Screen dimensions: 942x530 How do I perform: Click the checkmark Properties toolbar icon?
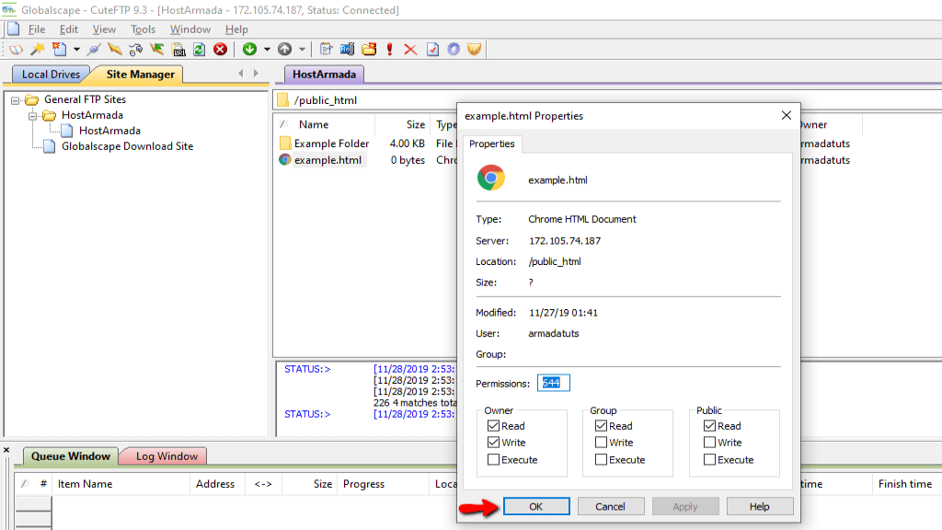[x=432, y=50]
